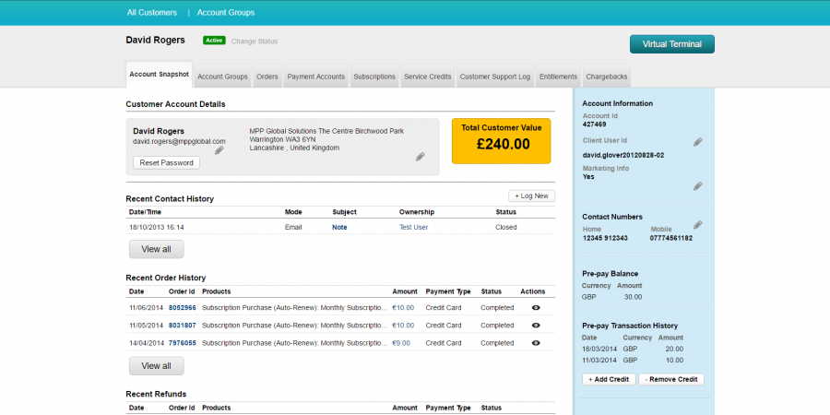Open the Chargebacks tab
The width and height of the screenshot is (830, 415).
pos(608,77)
